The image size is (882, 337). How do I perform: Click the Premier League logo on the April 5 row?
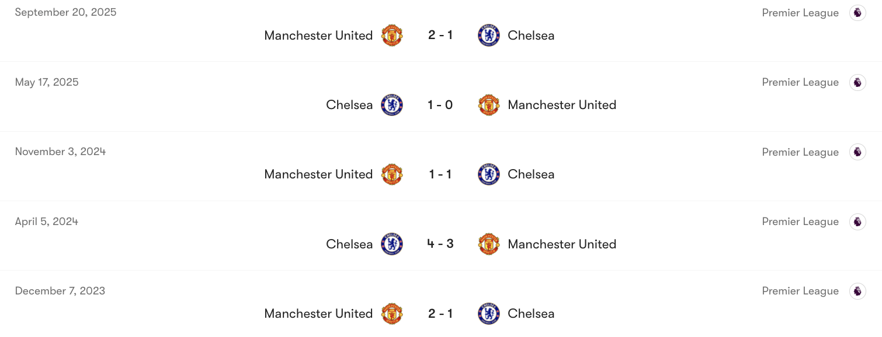coord(857,221)
